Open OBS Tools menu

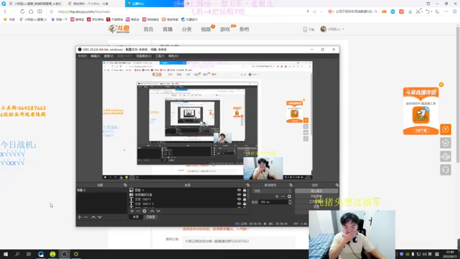(x=160, y=56)
